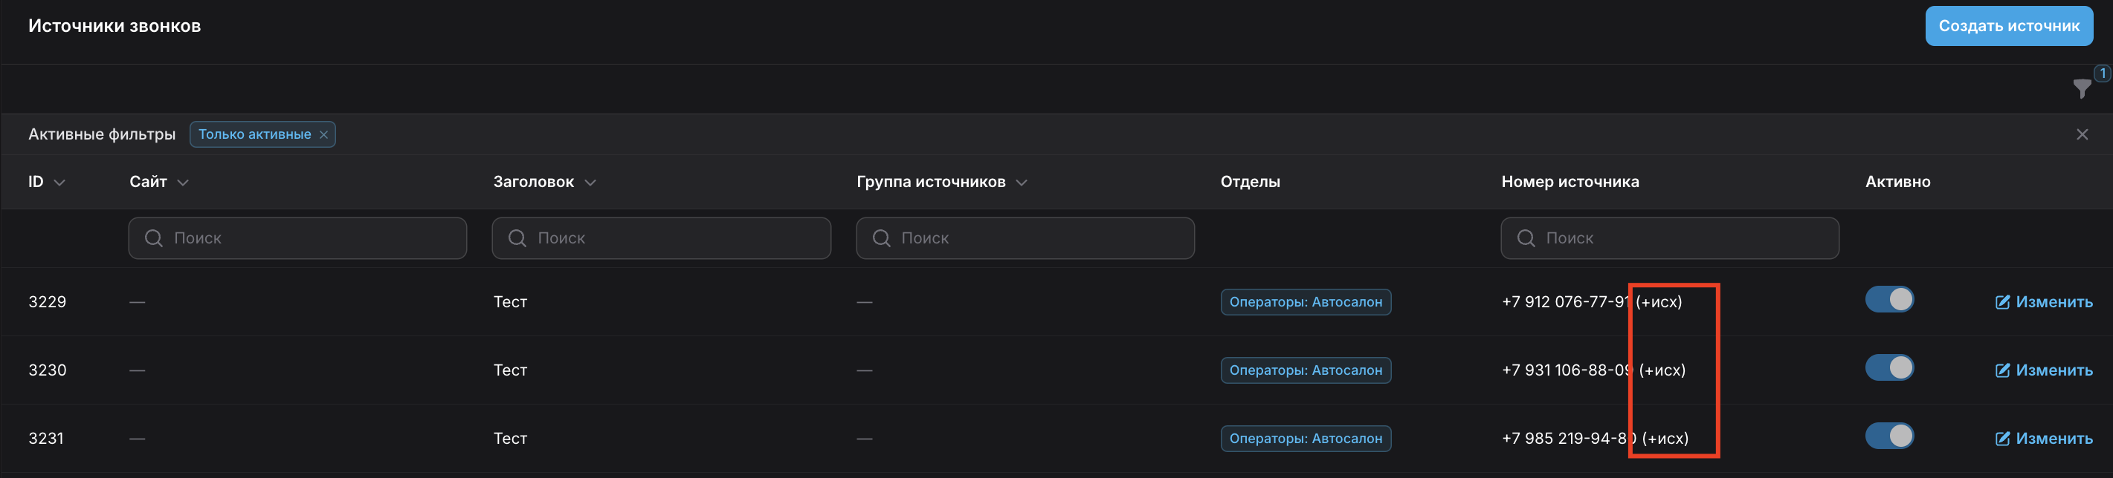This screenshot has width=2113, height=478.
Task: Click the search icon in the Сайт filter
Action: pos(153,238)
